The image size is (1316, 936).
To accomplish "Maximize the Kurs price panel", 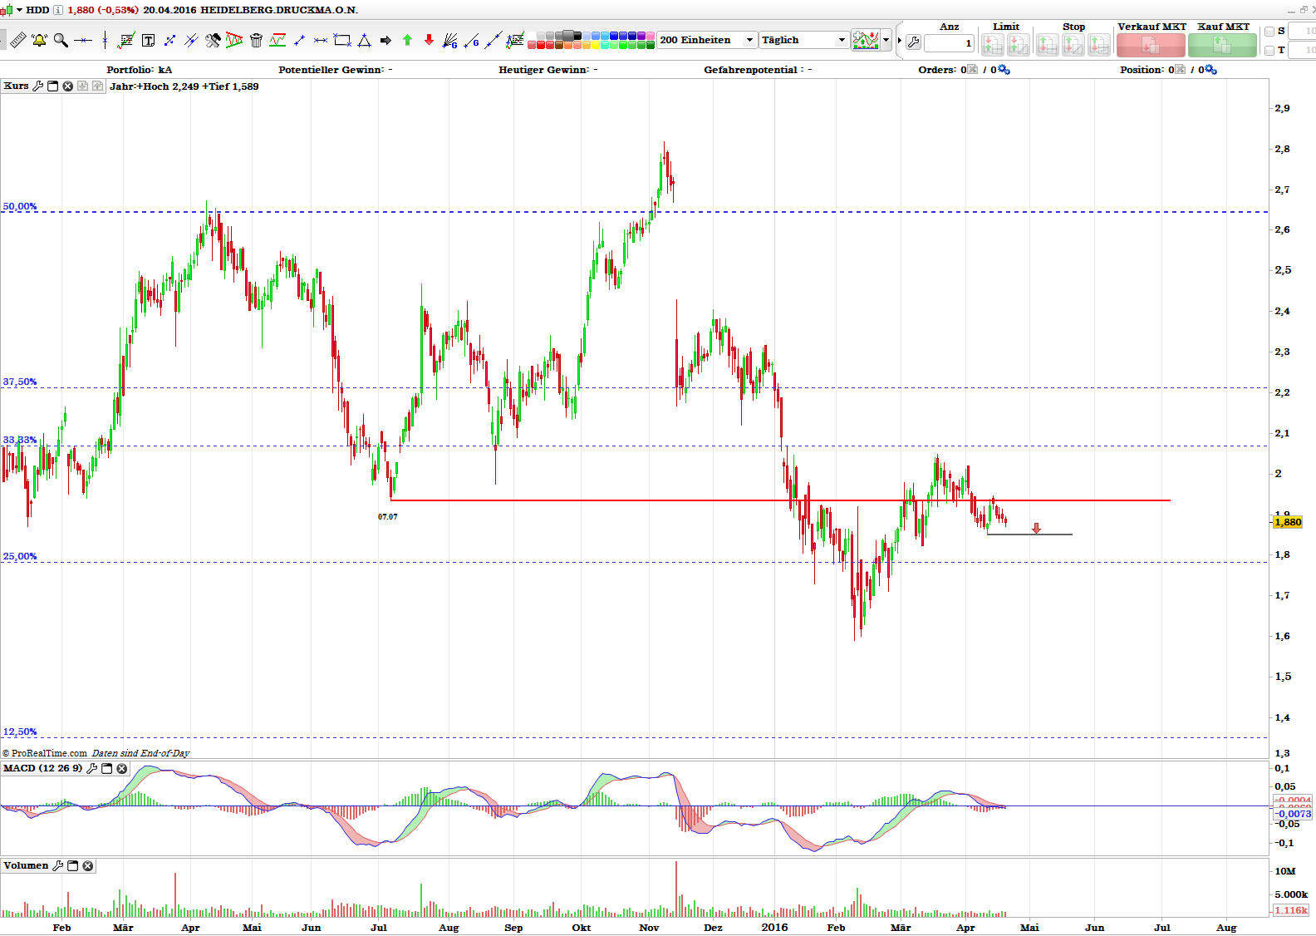I will (53, 86).
